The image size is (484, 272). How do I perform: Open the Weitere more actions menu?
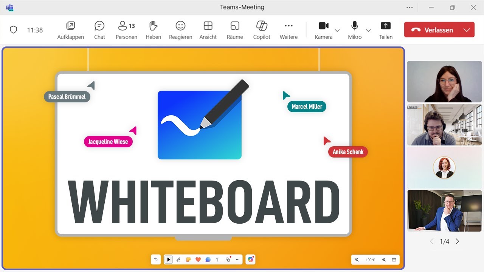click(289, 30)
